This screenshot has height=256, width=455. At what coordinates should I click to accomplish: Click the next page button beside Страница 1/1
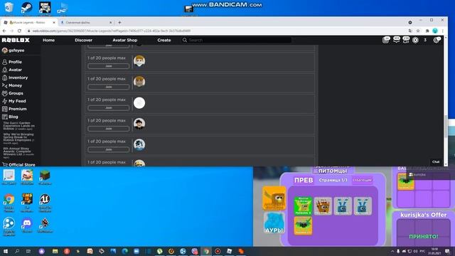[x=362, y=180]
